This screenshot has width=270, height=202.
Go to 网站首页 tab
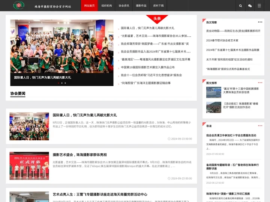[x=89, y=6]
